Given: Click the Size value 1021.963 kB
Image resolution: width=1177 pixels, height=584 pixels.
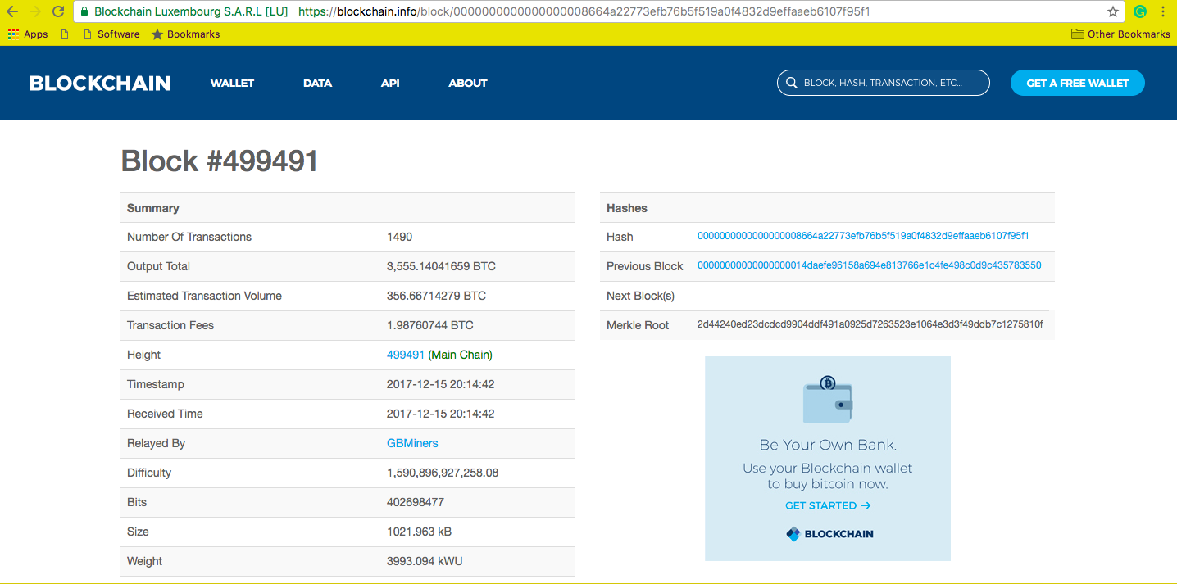Looking at the screenshot, I should click(x=420, y=532).
